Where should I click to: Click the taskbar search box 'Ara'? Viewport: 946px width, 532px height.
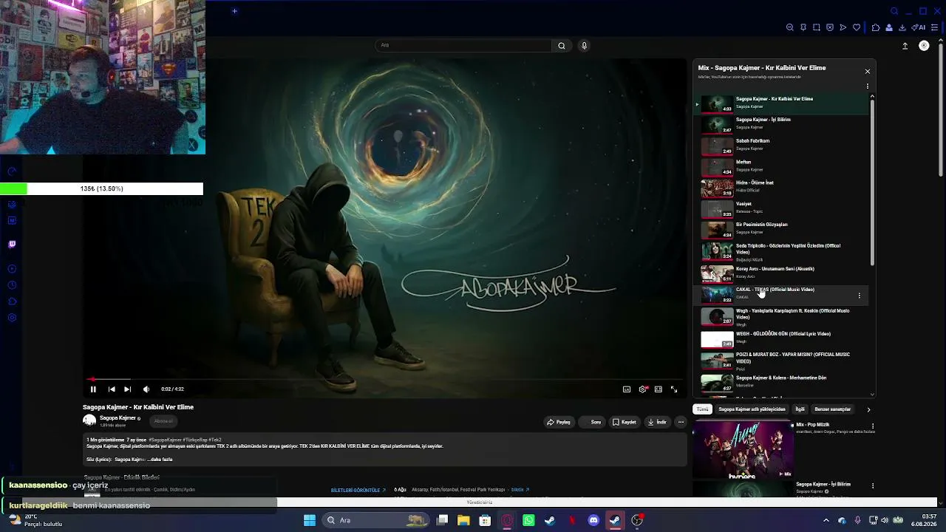point(375,520)
